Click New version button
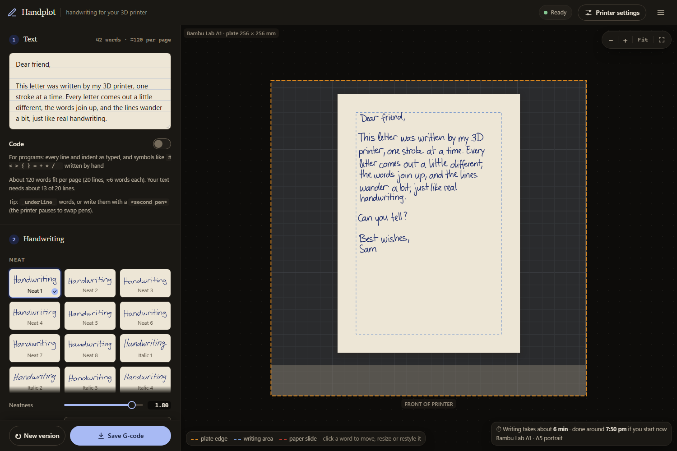Viewport: 677px width, 451px height. pyautogui.click(x=37, y=436)
